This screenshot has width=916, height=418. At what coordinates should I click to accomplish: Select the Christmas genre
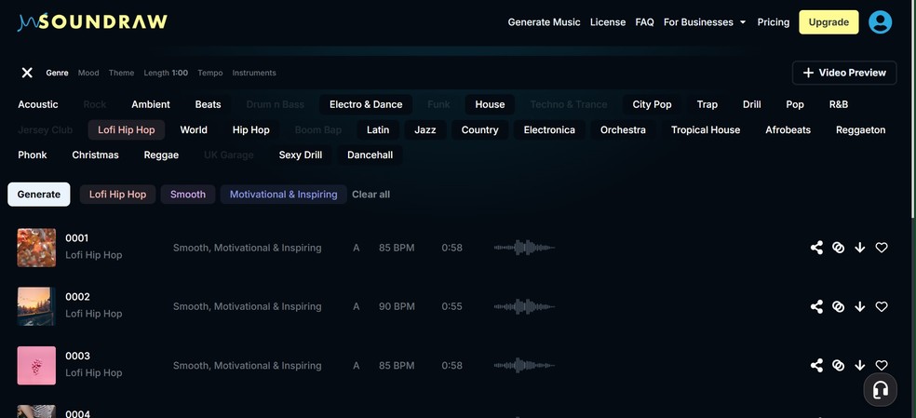tap(95, 155)
